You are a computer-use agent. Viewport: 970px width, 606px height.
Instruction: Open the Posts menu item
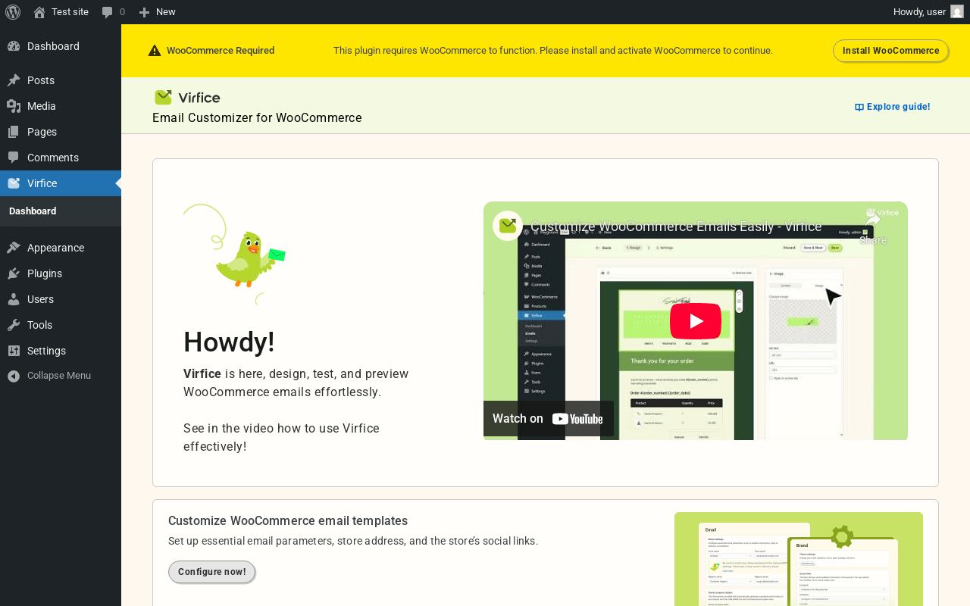point(61,80)
